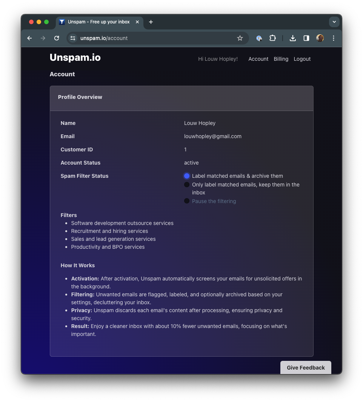The image size is (363, 402).
Task: Bookmark this page with the star icon
Action: click(x=240, y=38)
